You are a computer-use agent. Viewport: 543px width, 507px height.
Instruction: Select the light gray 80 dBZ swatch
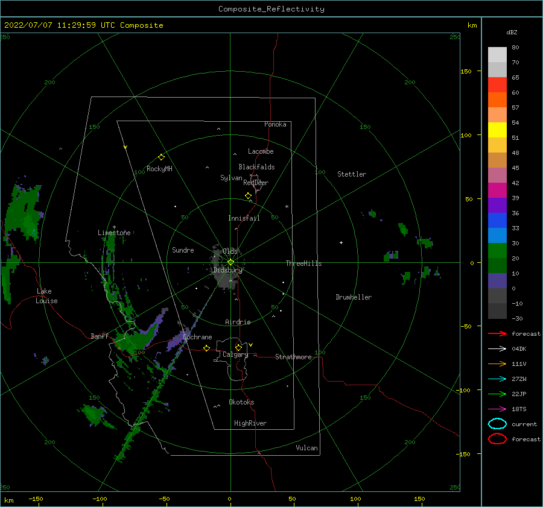(x=497, y=54)
